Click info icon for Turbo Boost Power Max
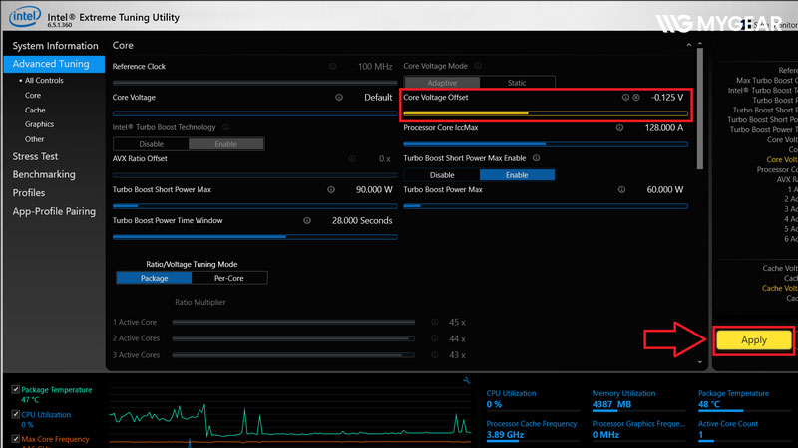798x448 pixels. click(x=621, y=189)
